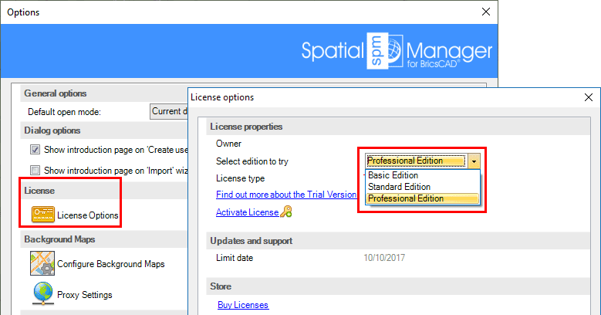Click the 'Limit date' label

pyautogui.click(x=235, y=258)
